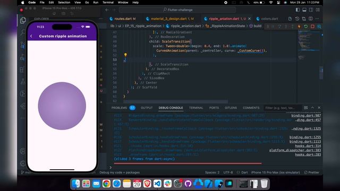Open binding.dart:1255 link in console
This screenshot has width=340, height=191.
(x=305, y=137)
